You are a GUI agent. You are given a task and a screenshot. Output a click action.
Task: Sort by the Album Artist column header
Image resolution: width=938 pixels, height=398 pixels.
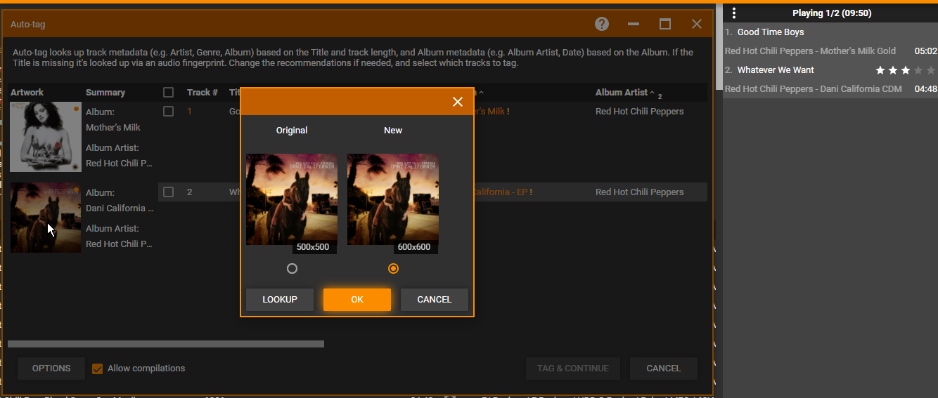(x=621, y=92)
